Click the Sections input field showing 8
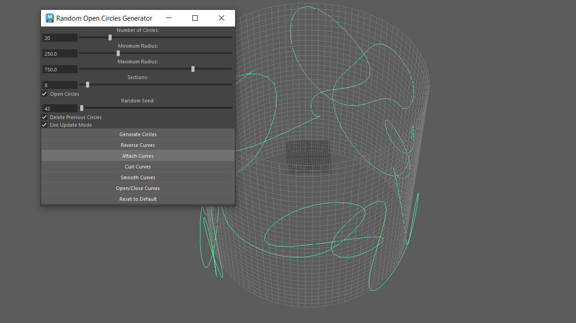576x323 pixels. coord(59,85)
